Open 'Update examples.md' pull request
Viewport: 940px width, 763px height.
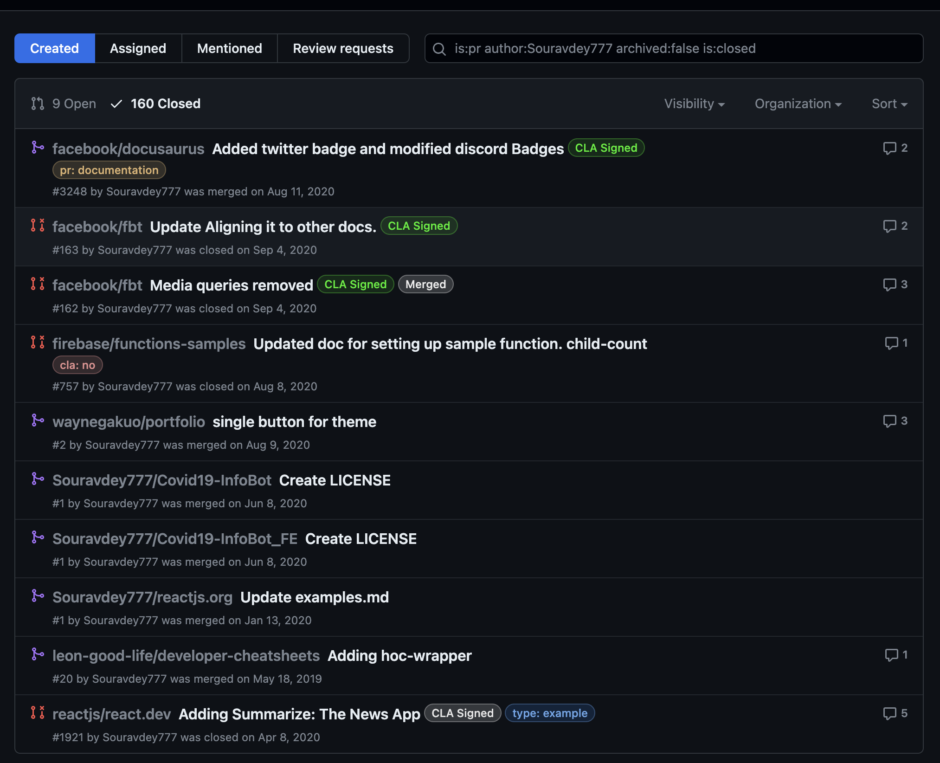click(315, 597)
